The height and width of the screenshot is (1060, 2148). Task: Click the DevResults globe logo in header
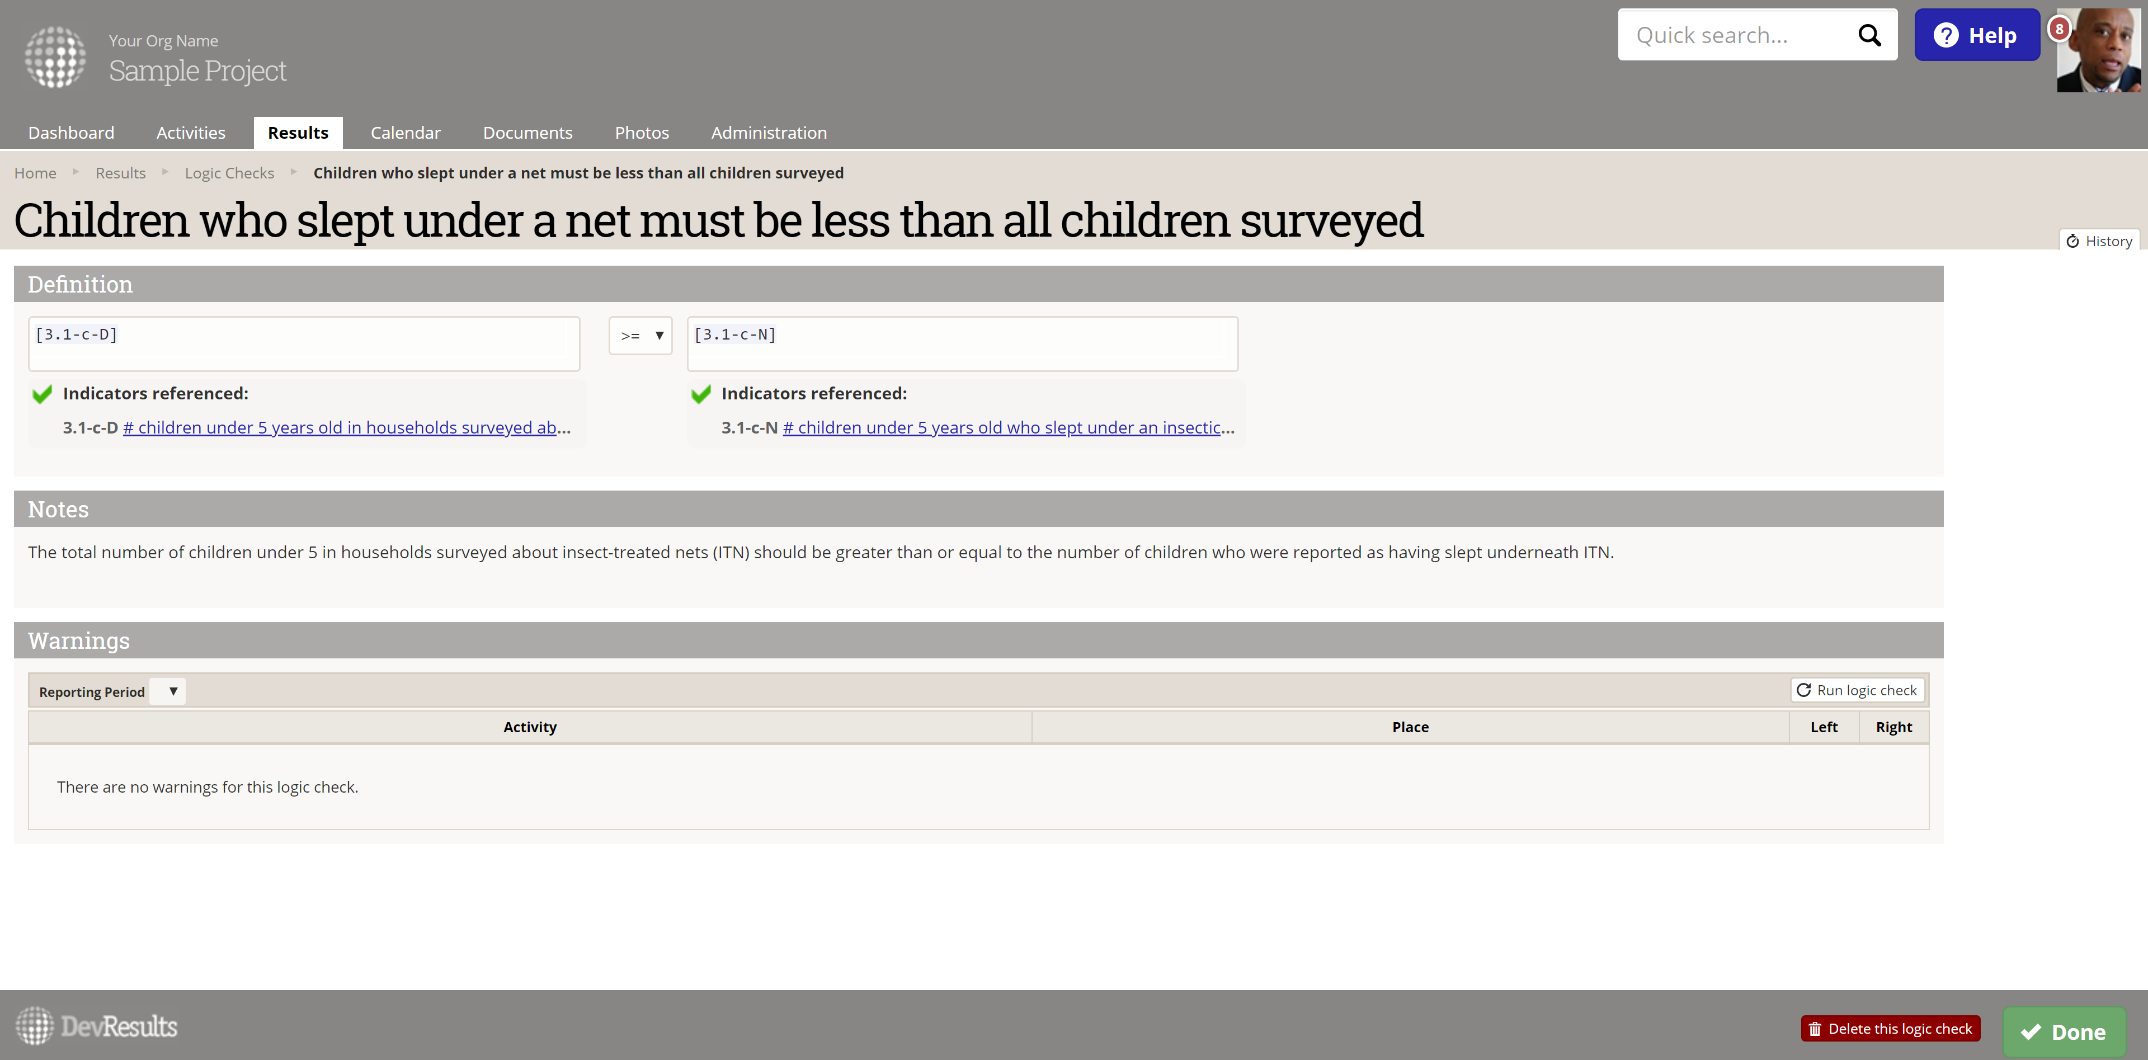click(55, 56)
